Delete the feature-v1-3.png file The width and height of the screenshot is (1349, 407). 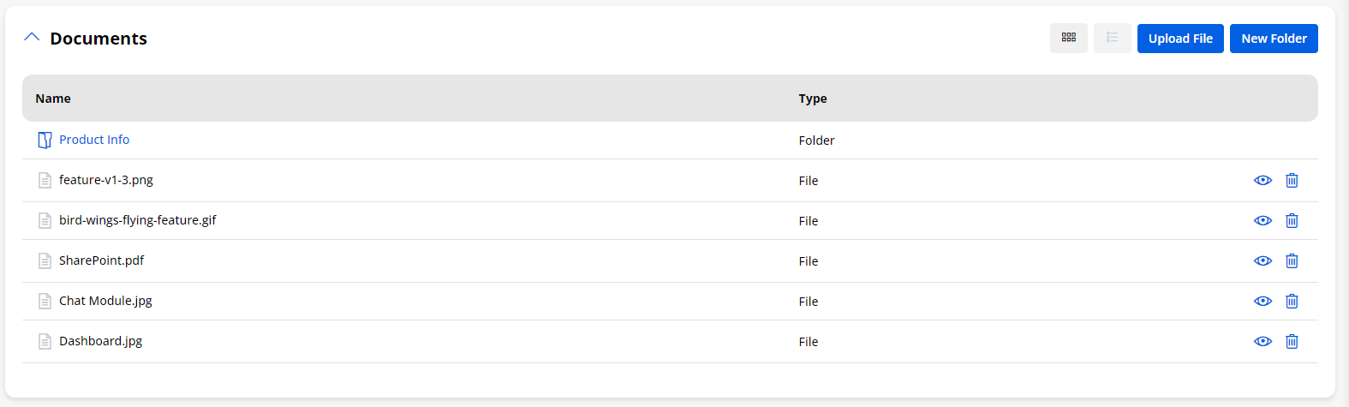tap(1292, 180)
